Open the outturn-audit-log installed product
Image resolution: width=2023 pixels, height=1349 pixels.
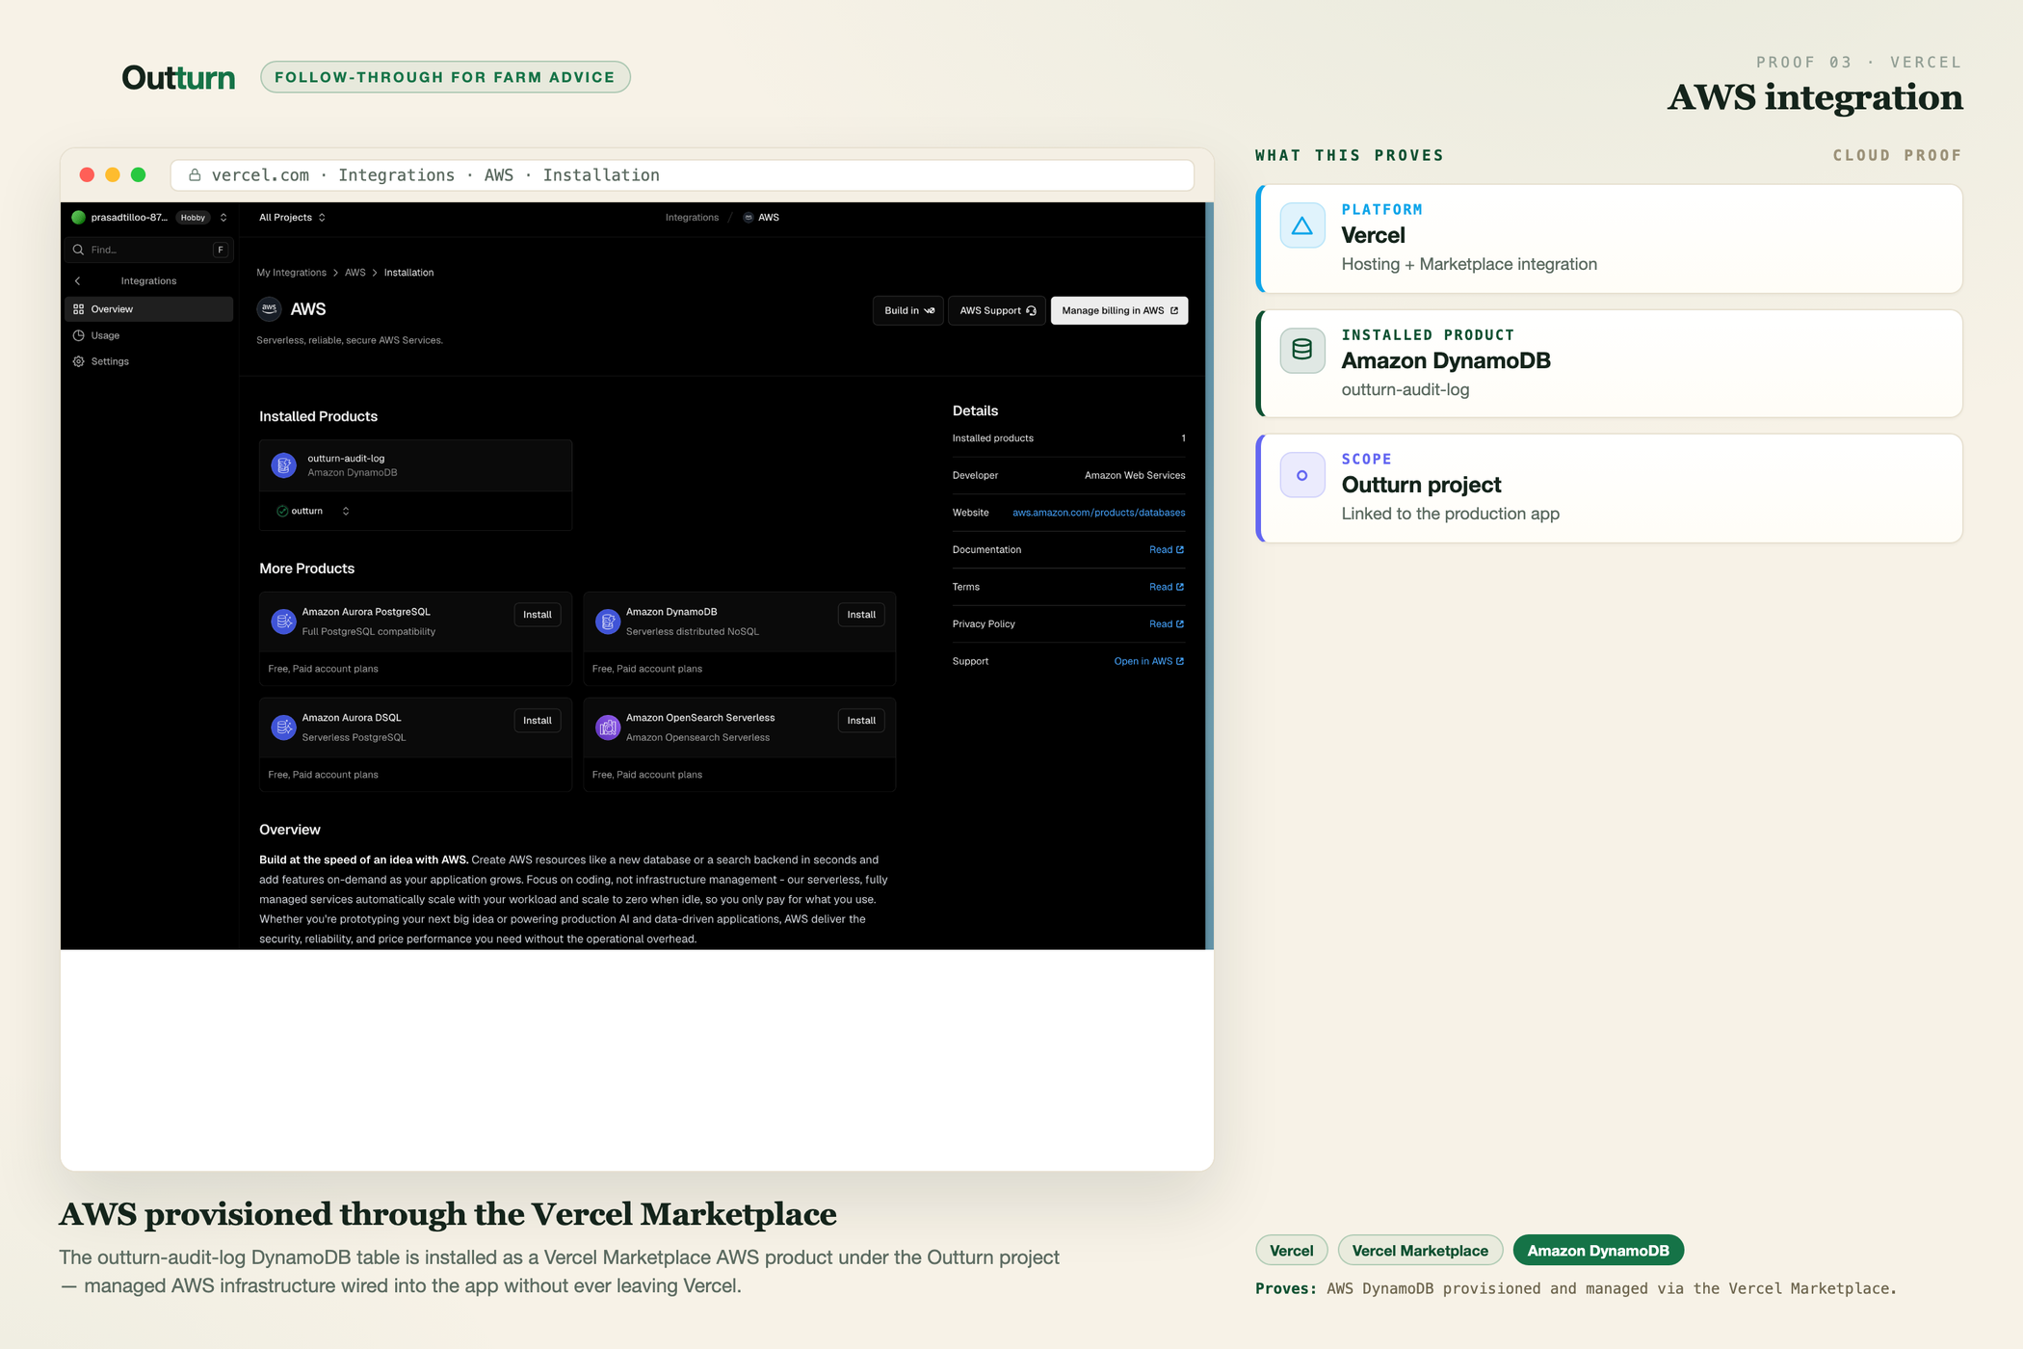pos(415,465)
